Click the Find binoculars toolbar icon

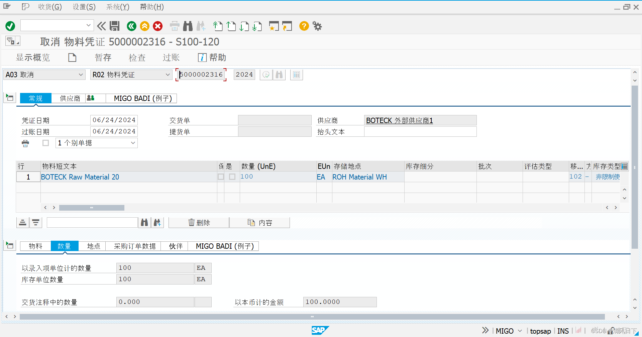(188, 26)
